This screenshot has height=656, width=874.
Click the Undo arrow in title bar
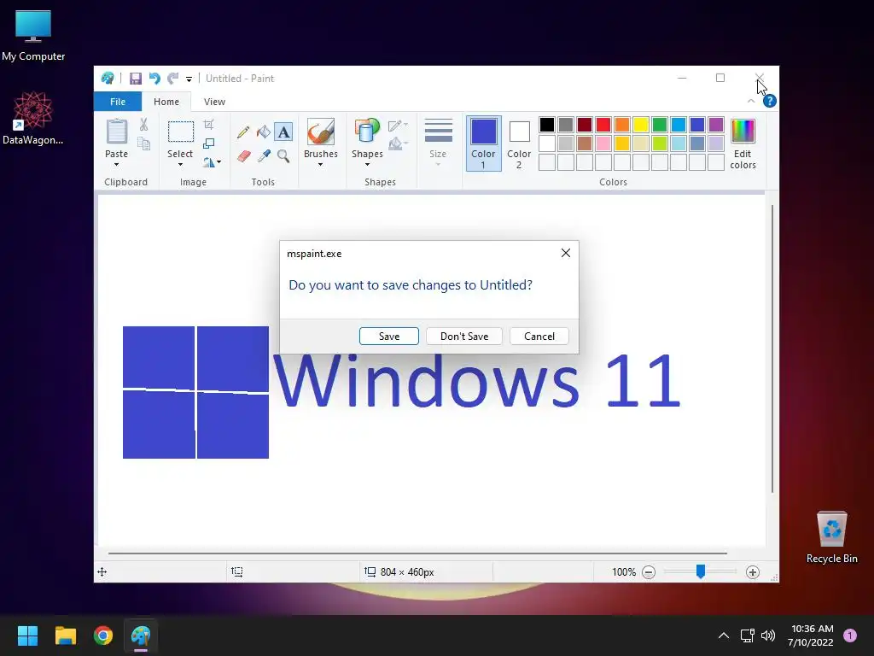(x=154, y=79)
